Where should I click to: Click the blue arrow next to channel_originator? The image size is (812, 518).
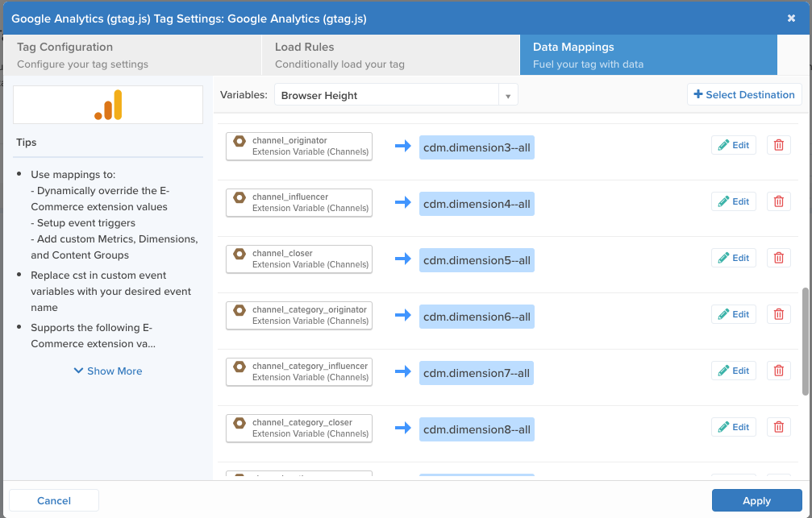click(402, 147)
